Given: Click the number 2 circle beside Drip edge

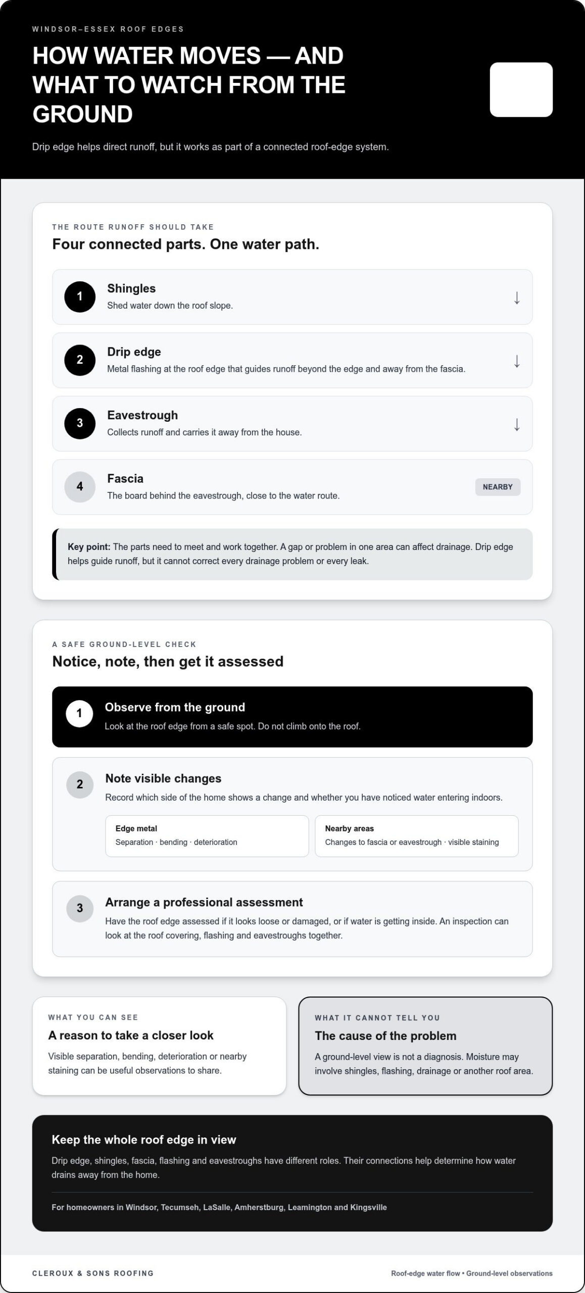Looking at the screenshot, I should click(80, 360).
